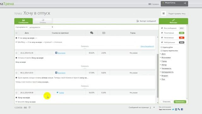Expand the Дата filter section
The image size is (202, 114).
(x=163, y=54)
